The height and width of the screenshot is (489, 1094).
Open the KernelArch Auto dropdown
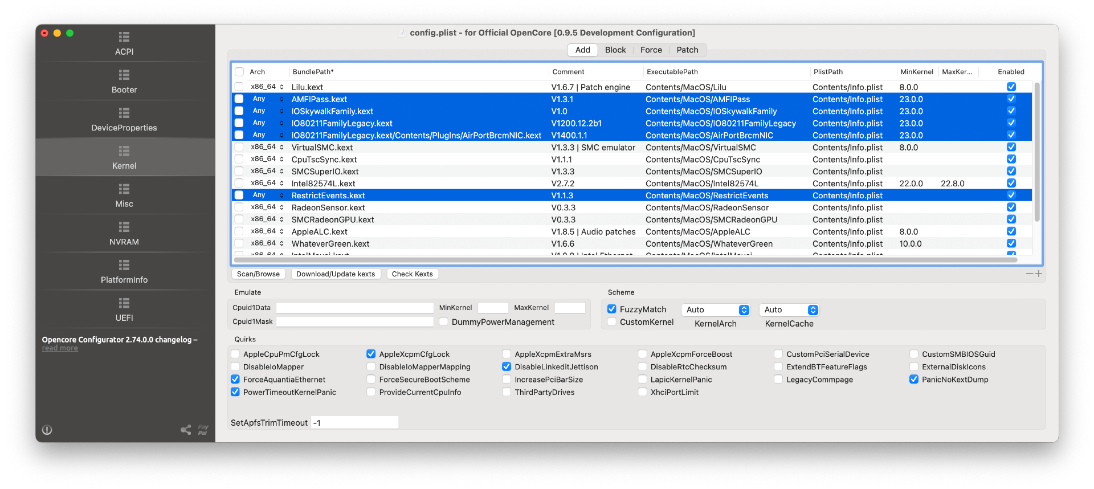click(716, 309)
